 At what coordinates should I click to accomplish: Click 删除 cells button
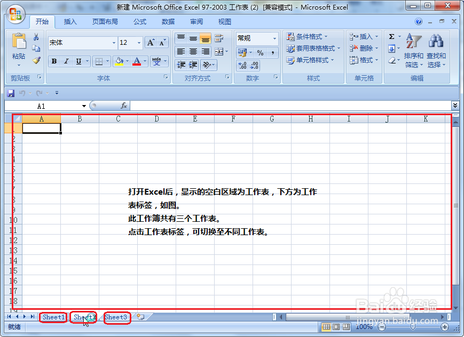coord(364,48)
